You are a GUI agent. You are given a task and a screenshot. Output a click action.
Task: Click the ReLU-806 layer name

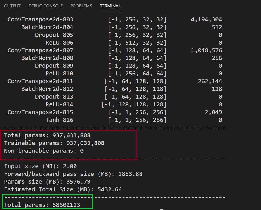(x=59, y=43)
